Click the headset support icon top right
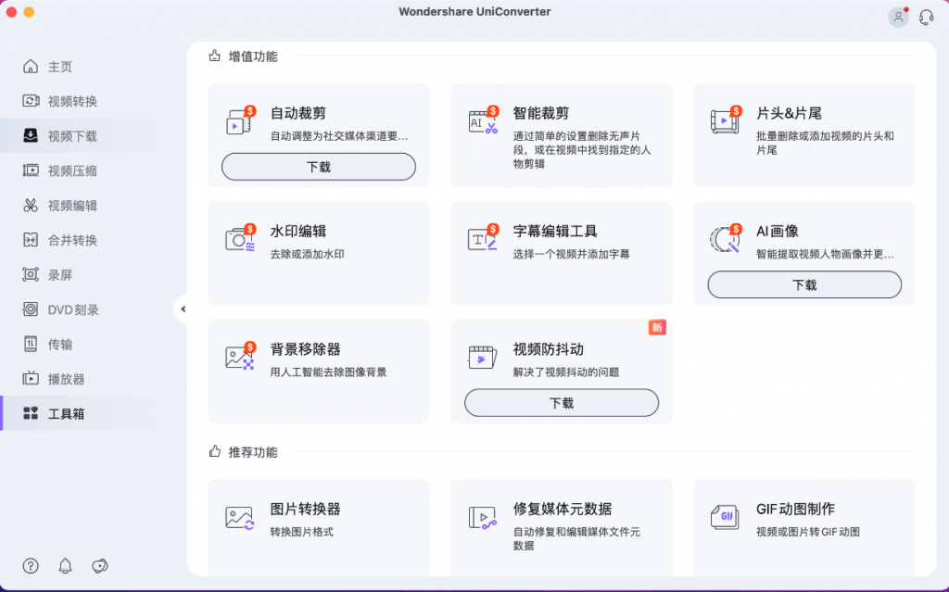The image size is (949, 592). click(x=926, y=17)
